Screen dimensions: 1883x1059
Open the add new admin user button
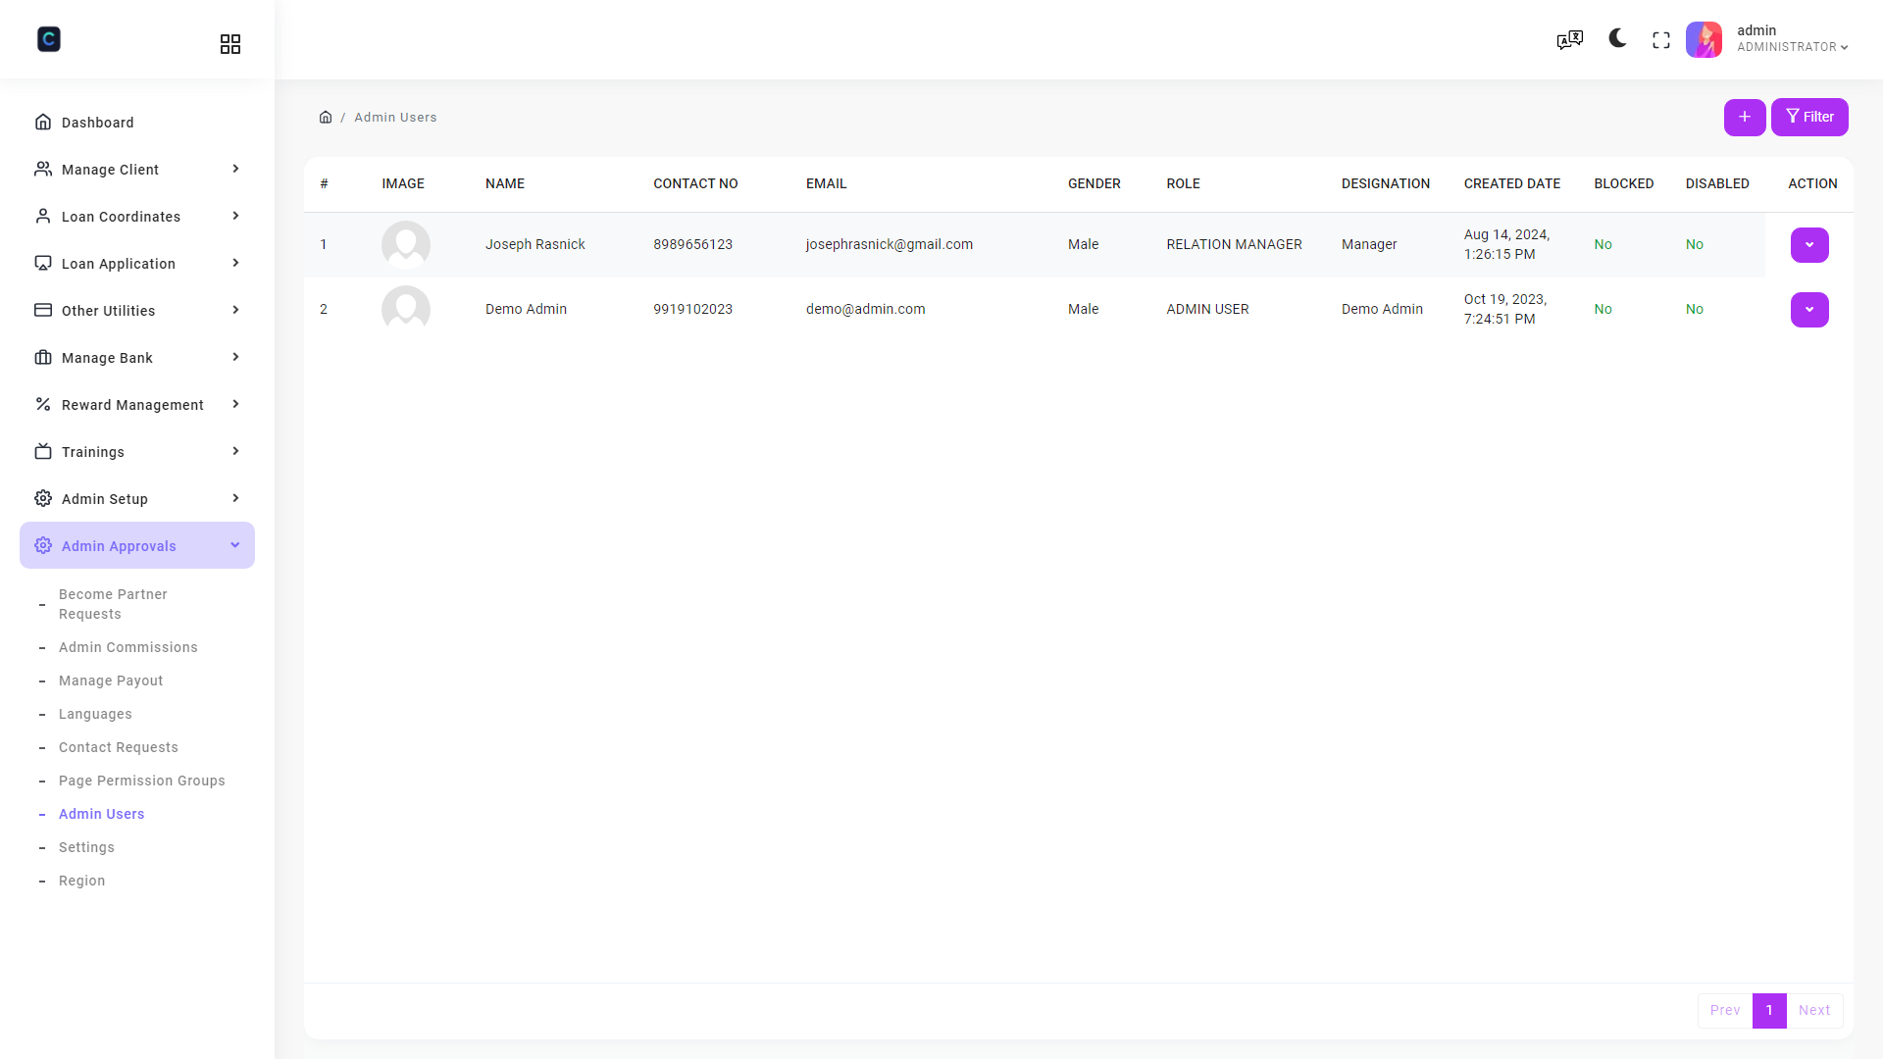1745,117
